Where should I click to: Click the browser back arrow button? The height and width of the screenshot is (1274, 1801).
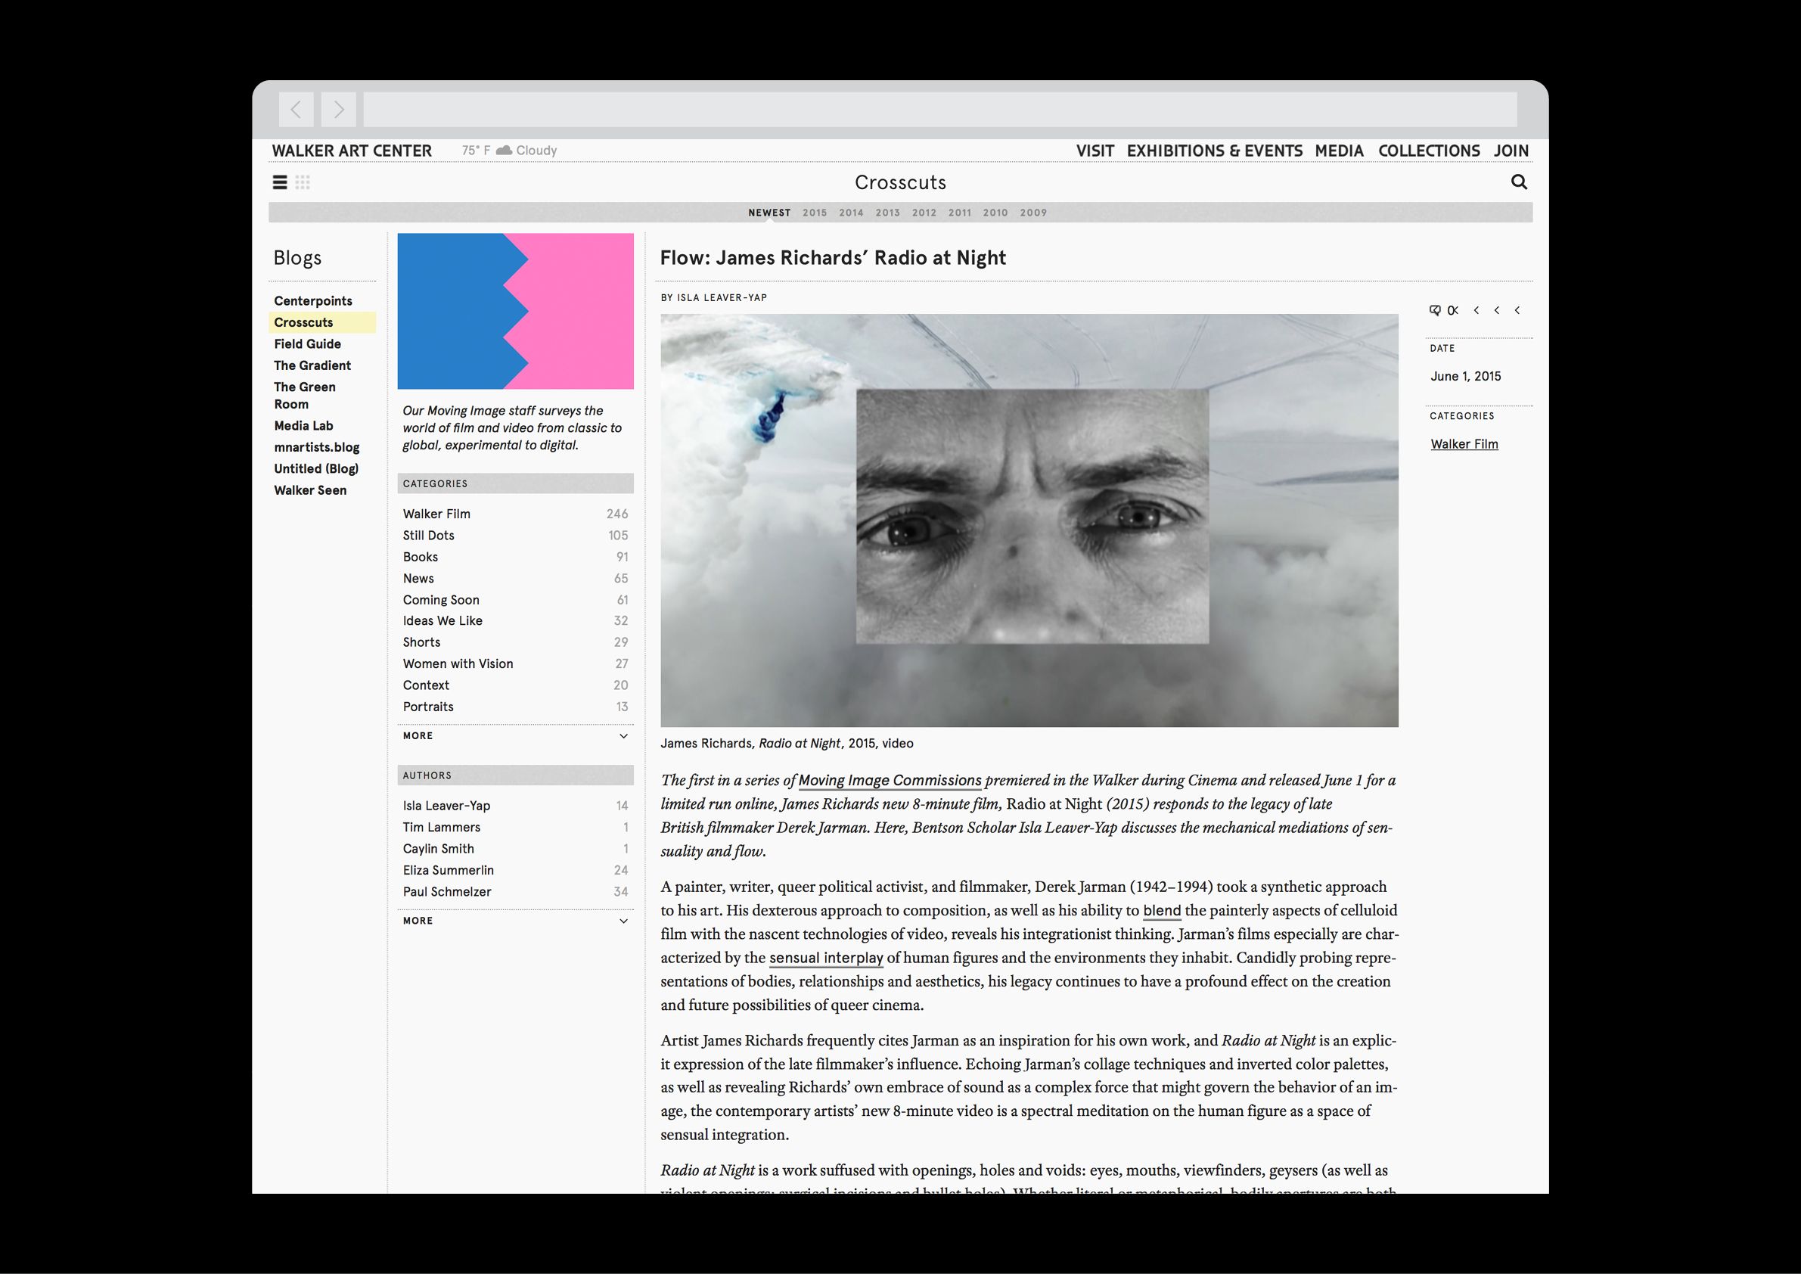pyautogui.click(x=296, y=110)
